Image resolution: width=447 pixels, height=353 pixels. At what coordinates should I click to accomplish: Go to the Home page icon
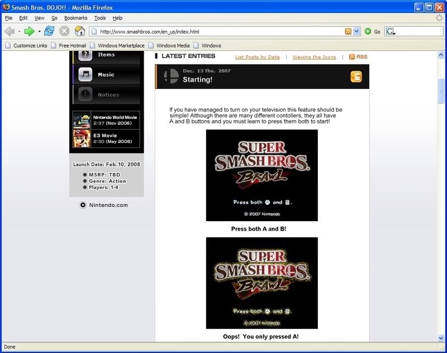click(80, 31)
